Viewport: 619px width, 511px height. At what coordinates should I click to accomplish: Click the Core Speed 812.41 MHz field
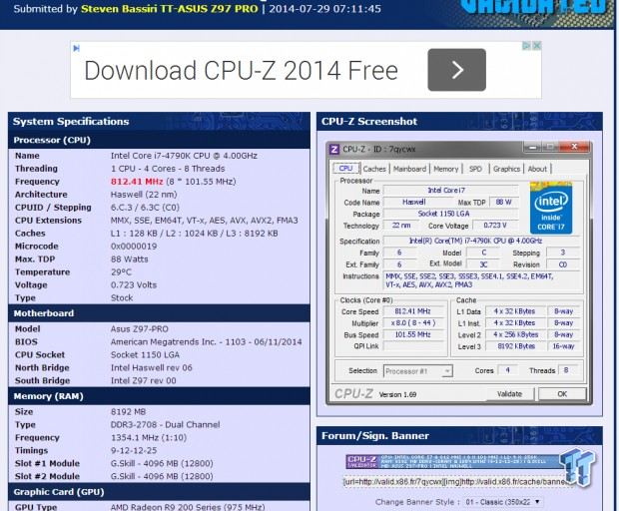[x=412, y=311]
